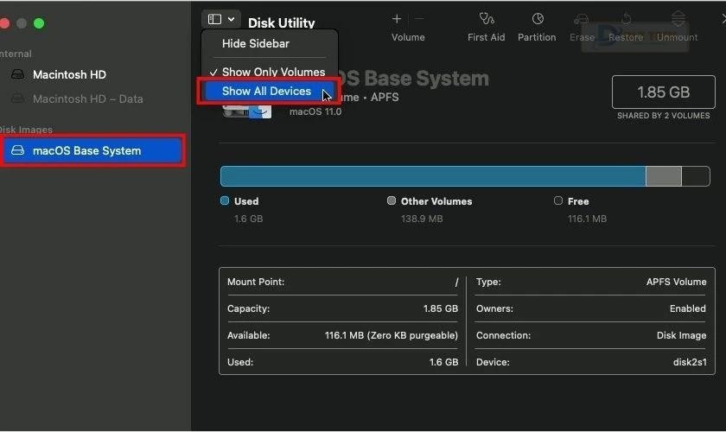Click the Disk Images section header
This screenshot has height=432, width=726.
[x=26, y=130]
